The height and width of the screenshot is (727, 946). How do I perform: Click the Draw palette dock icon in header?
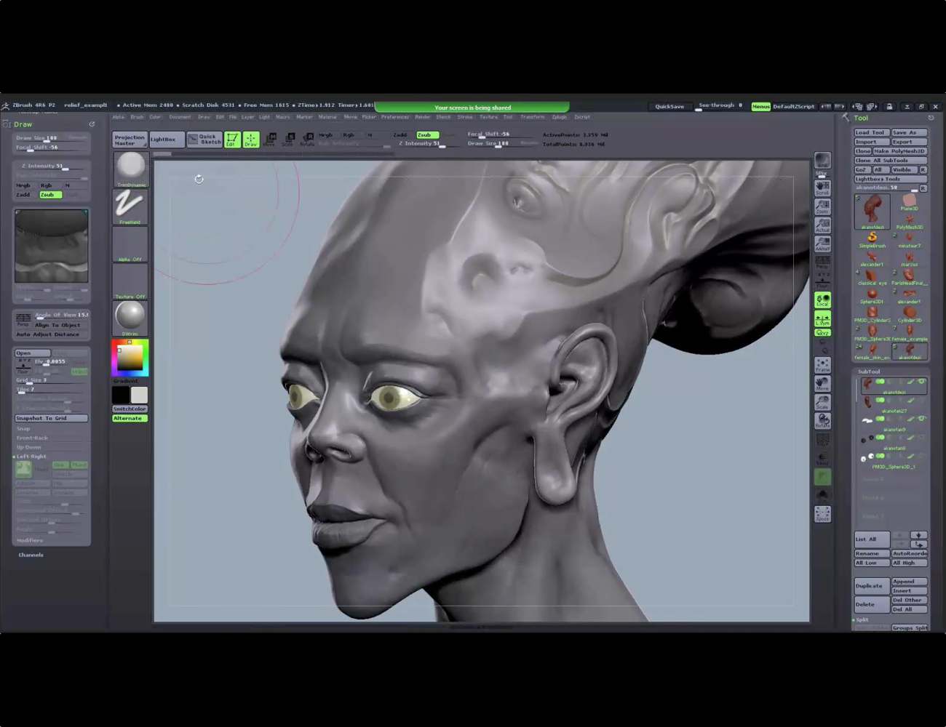click(x=92, y=124)
